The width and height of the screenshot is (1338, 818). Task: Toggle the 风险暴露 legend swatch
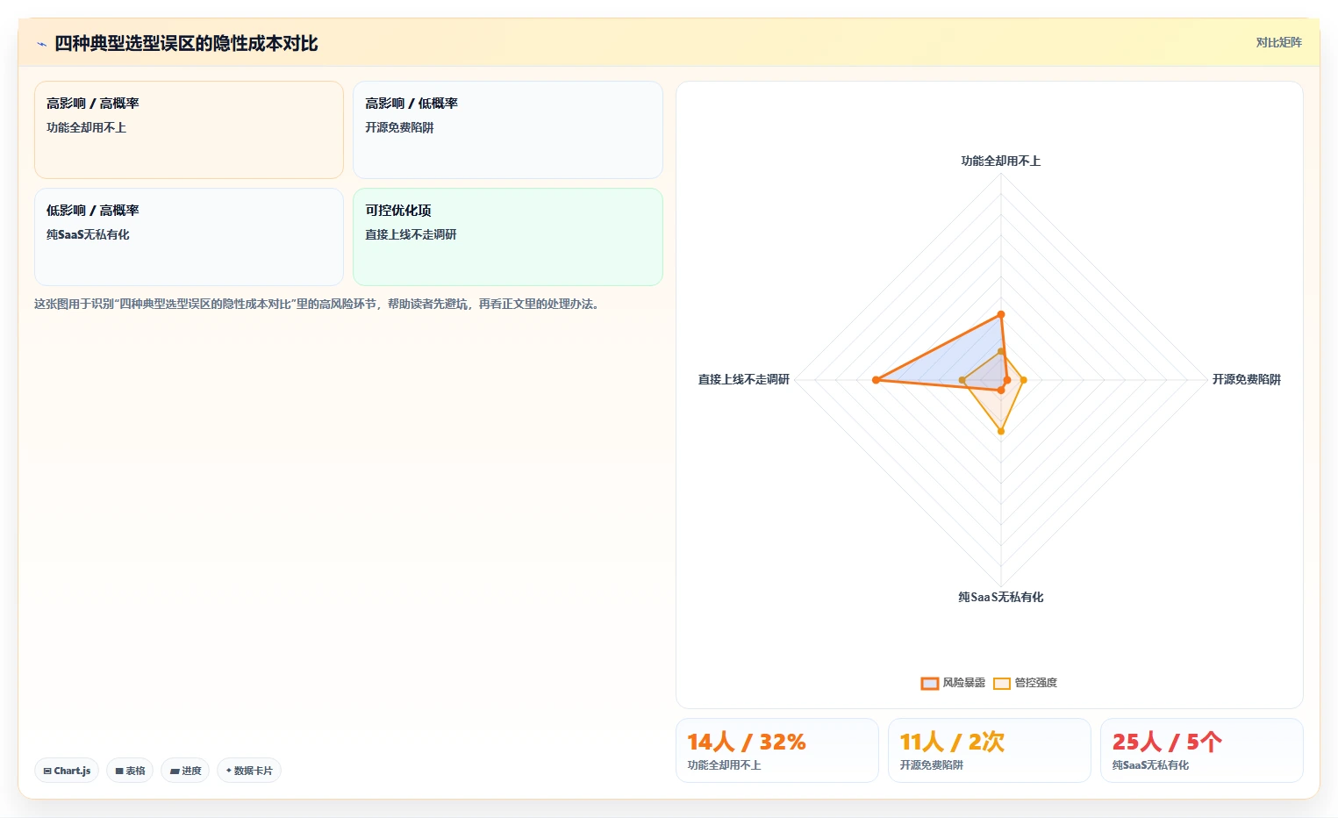[930, 683]
